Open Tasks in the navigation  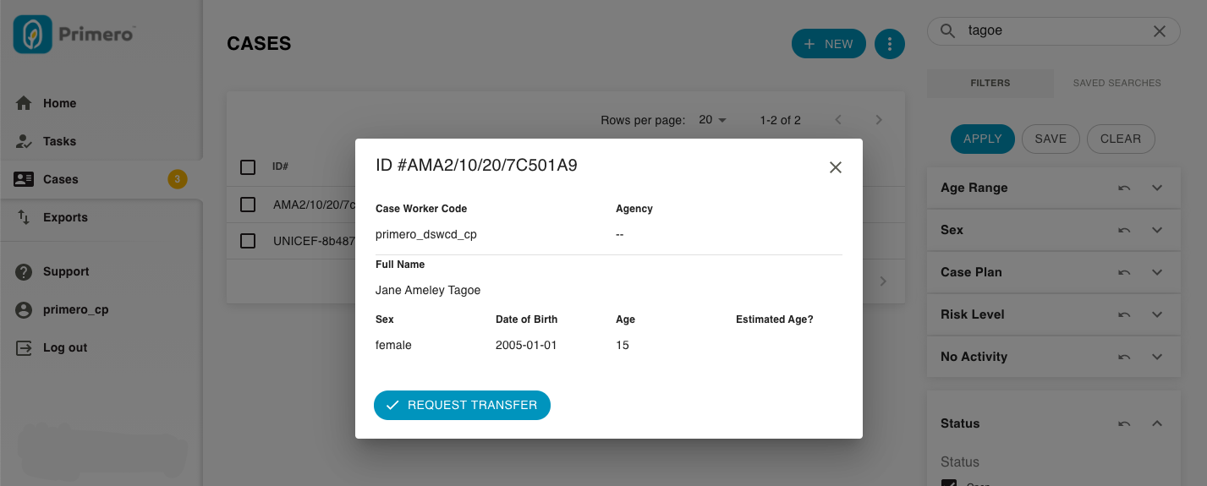click(60, 141)
